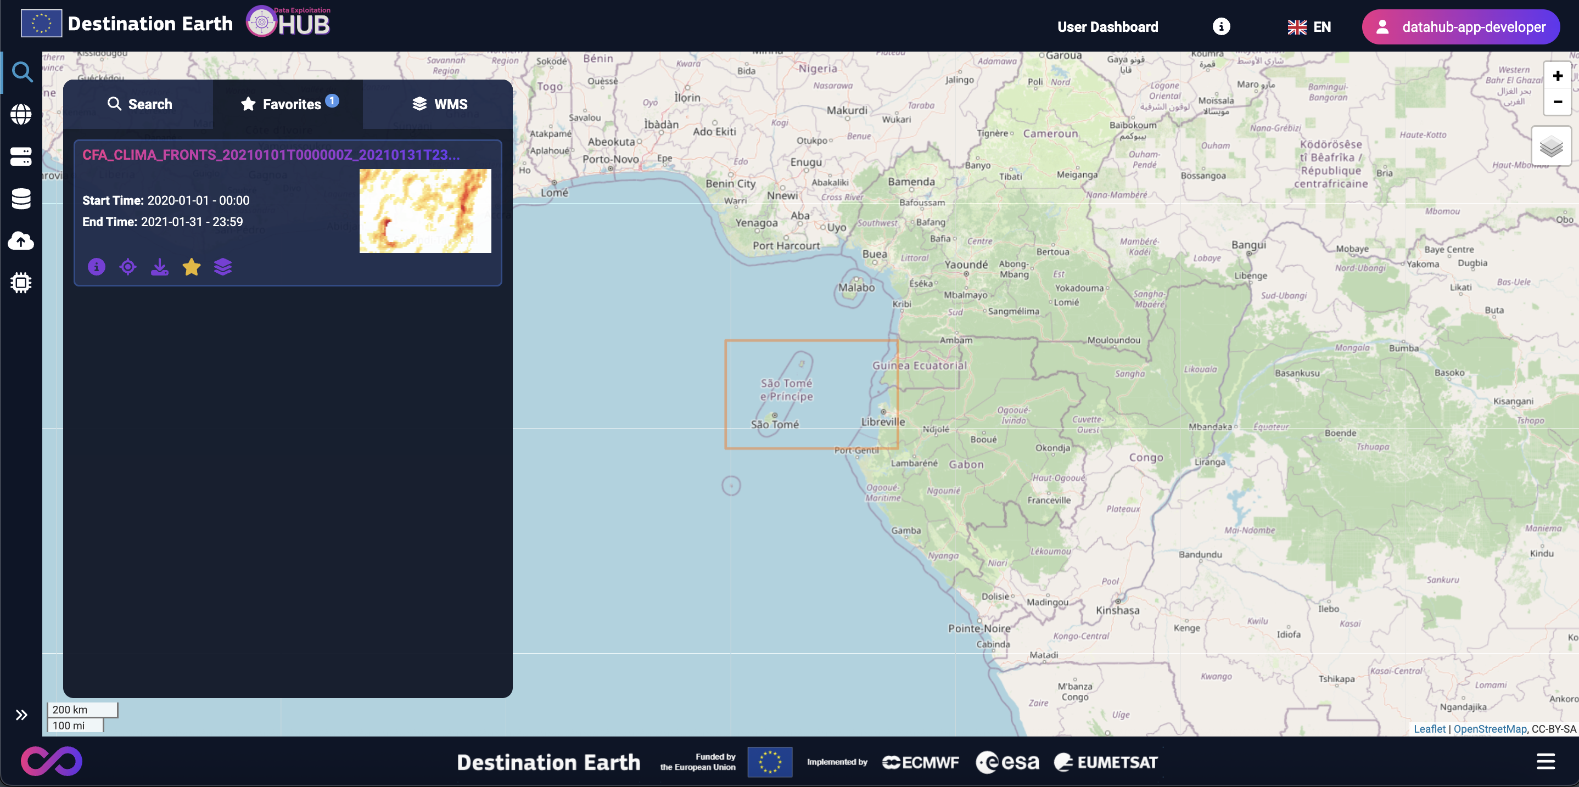Open the datahub-app-developer account menu
Image resolution: width=1579 pixels, height=787 pixels.
tap(1461, 27)
